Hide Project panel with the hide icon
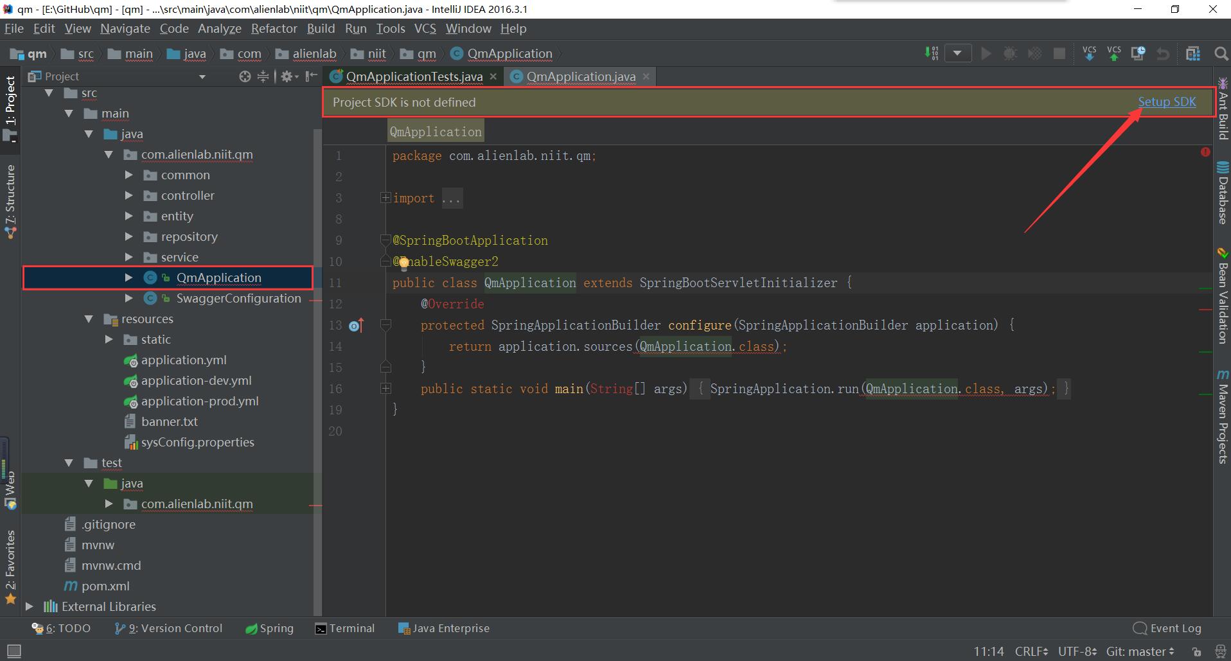This screenshot has height=661, width=1231. click(x=312, y=76)
